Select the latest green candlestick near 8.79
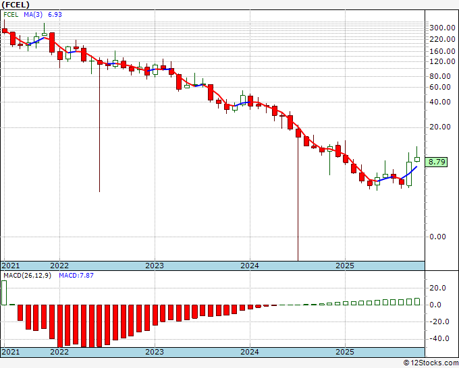 [417, 159]
